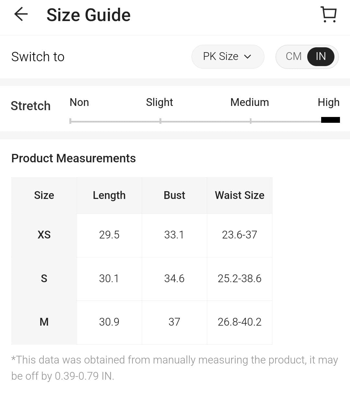The width and height of the screenshot is (350, 393).
Task: Go back using the arrow icon
Action: tap(21, 15)
